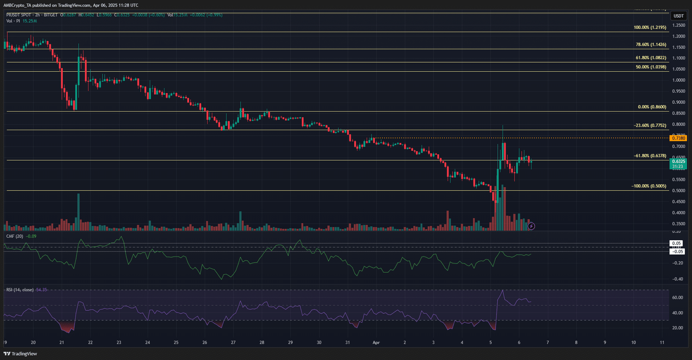
Task: Click the purple lightning bolt icon
Action: pyautogui.click(x=531, y=226)
